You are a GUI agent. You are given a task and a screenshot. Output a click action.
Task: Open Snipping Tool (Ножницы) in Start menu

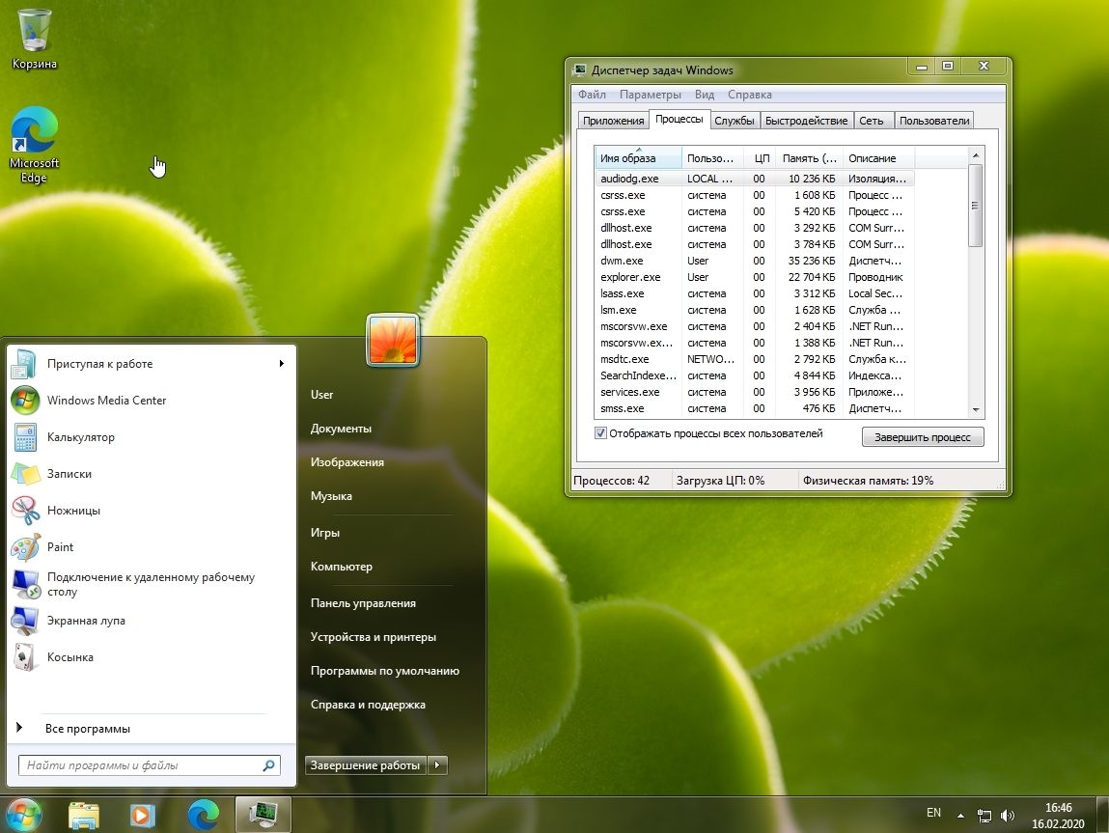pos(73,511)
